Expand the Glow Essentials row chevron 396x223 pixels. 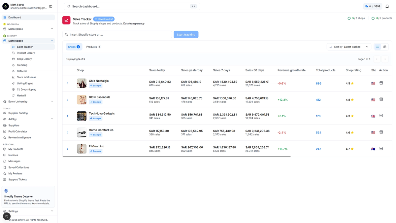68,100
